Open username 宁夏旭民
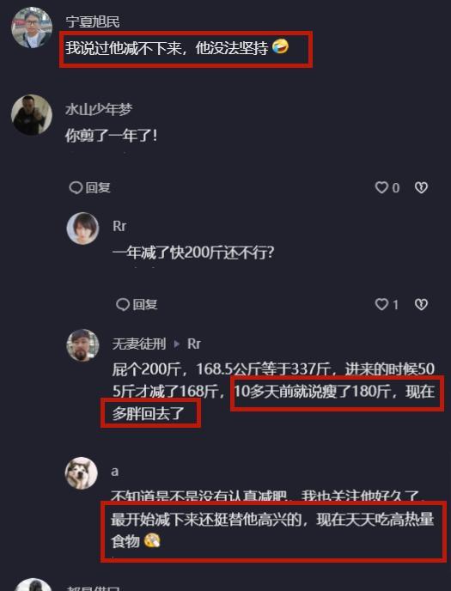This screenshot has width=451, height=591. tap(93, 21)
